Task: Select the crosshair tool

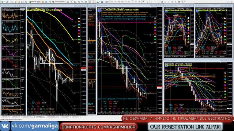Action: point(147,2)
